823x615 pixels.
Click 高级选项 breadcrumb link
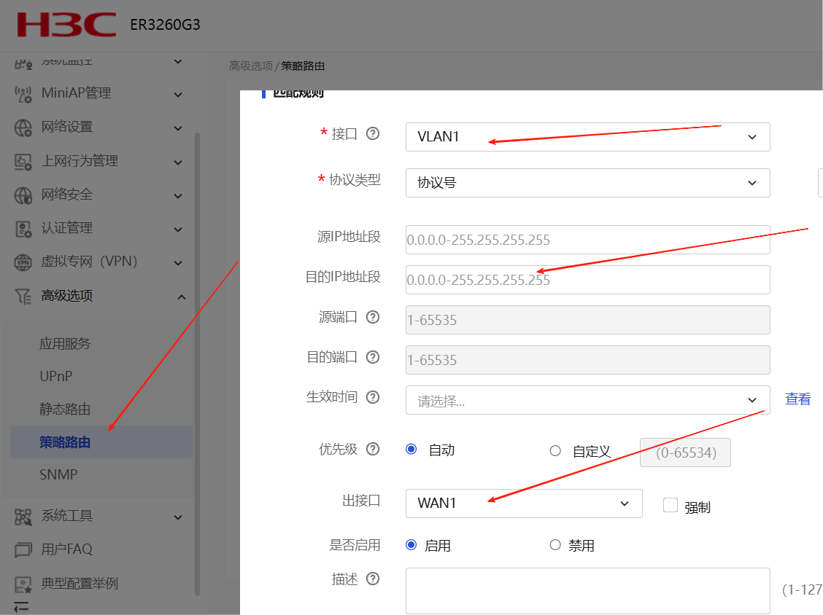251,66
